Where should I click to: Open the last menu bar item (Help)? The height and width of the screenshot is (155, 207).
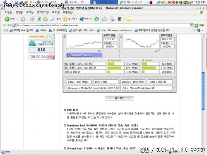coord(68,12)
